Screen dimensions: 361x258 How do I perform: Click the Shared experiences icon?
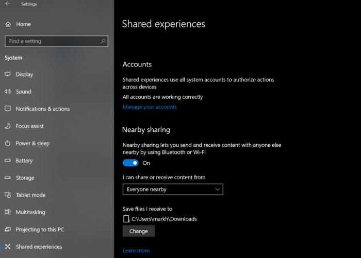click(x=8, y=247)
